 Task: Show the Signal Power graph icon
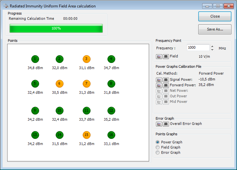(x=159, y=80)
